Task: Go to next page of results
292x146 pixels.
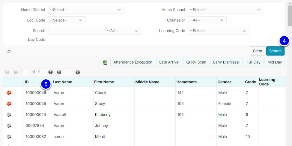Action: 51,72
